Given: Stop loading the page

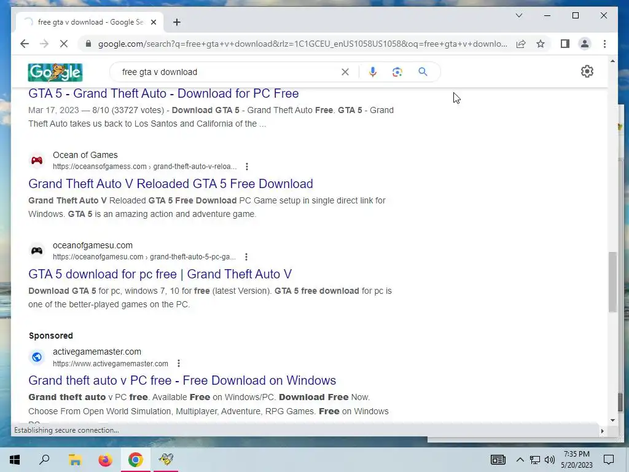Looking at the screenshot, I should click(64, 44).
